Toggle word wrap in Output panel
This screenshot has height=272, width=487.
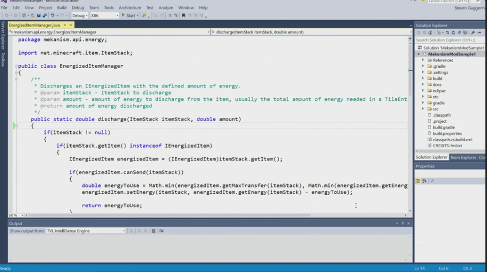click(x=162, y=231)
